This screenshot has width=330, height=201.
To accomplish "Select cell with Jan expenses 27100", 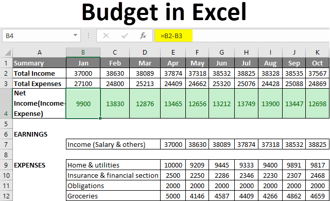I will point(83,83).
